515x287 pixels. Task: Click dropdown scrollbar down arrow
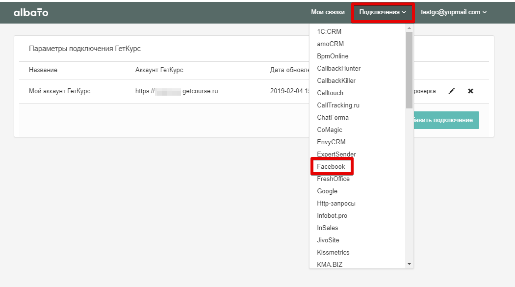409,264
